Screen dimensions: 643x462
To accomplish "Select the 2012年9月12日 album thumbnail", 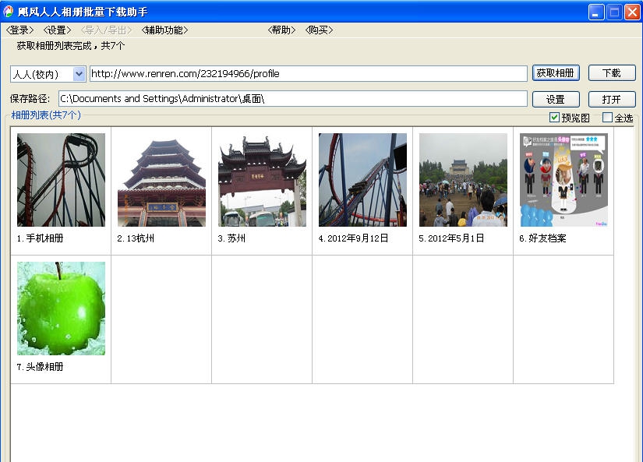I will click(361, 179).
